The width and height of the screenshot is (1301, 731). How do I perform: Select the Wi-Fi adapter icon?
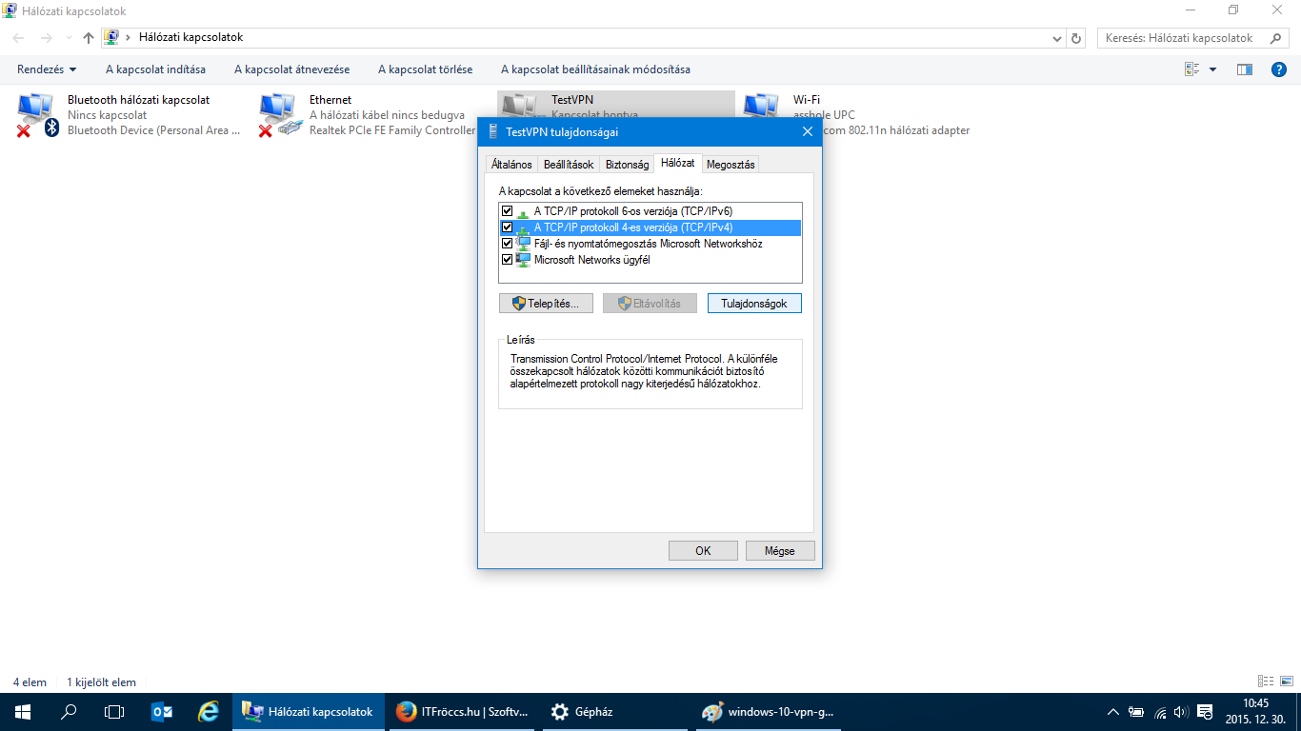[x=762, y=109]
